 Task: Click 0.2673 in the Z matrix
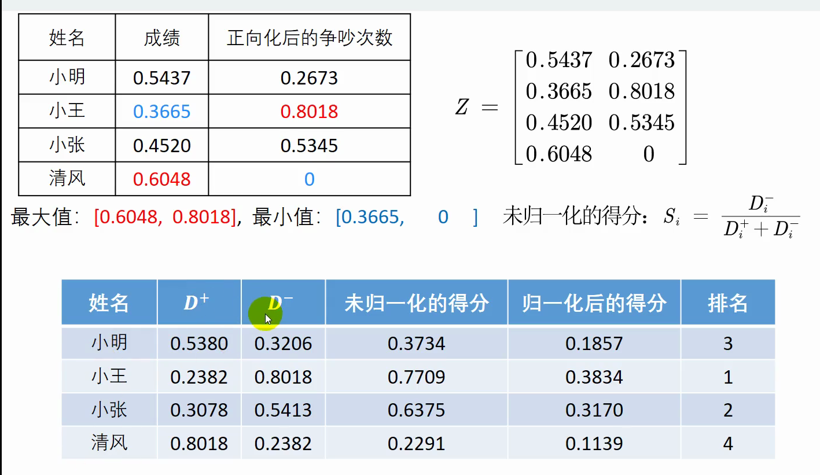pyautogui.click(x=642, y=60)
